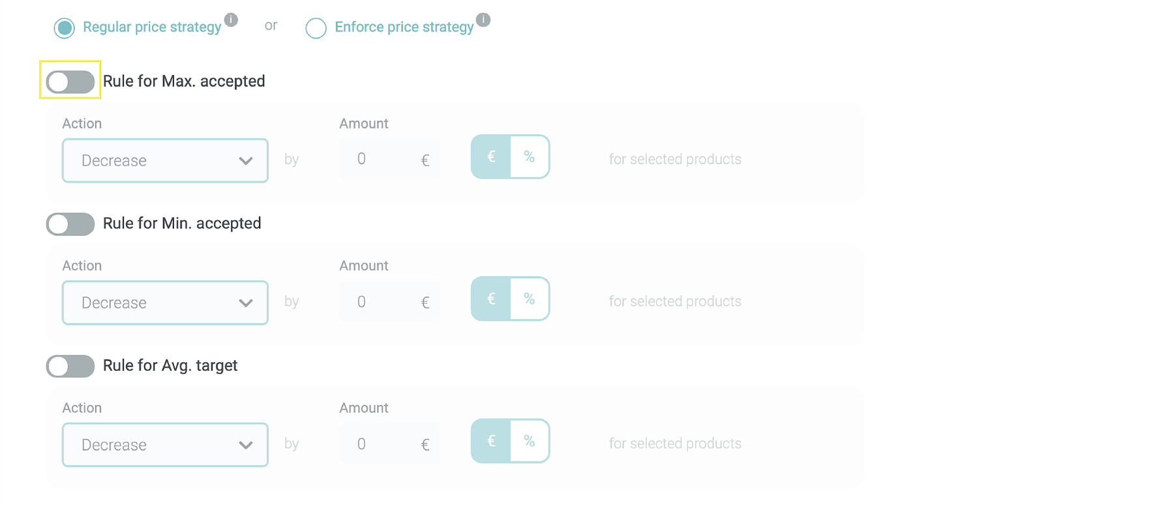The image size is (1166, 524).
Task: Select the Enforce price strategy radio button
Action: tap(316, 28)
